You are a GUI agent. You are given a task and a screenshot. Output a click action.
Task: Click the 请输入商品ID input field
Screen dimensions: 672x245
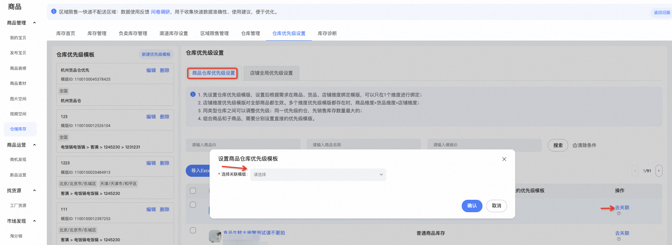tap(243, 145)
